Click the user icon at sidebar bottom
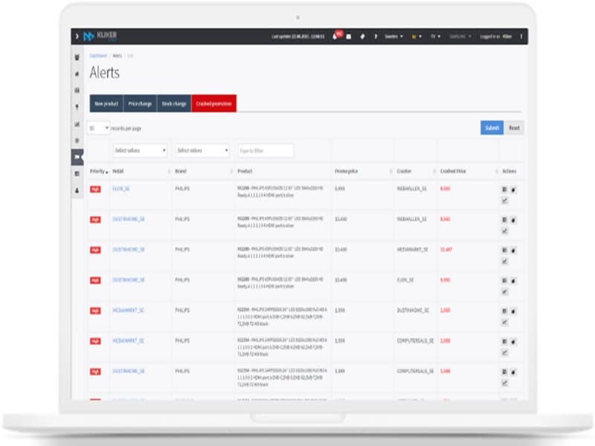 (x=77, y=190)
